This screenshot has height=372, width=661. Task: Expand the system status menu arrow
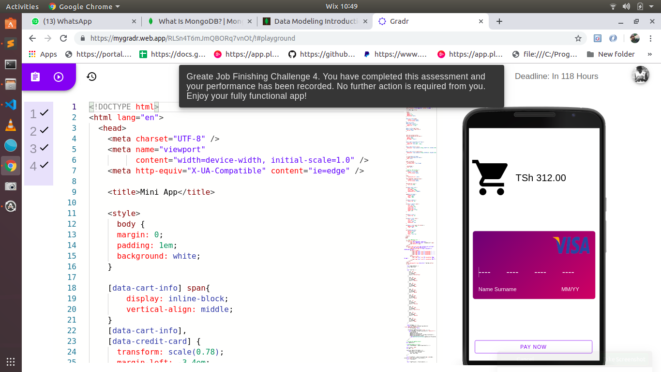pyautogui.click(x=652, y=6)
